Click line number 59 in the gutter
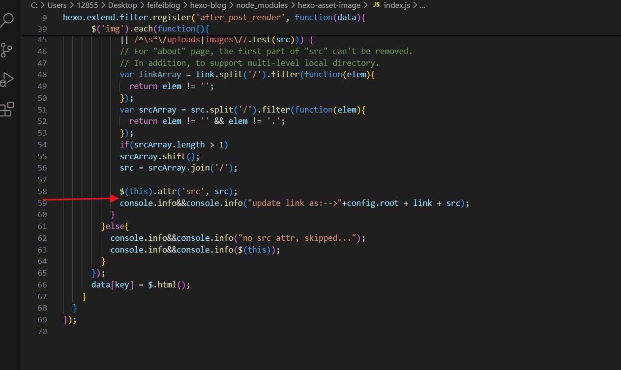Screen dimensions: 621x370 [x=42, y=203]
